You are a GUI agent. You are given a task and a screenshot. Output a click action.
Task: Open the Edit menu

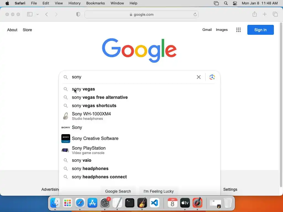[46, 3]
